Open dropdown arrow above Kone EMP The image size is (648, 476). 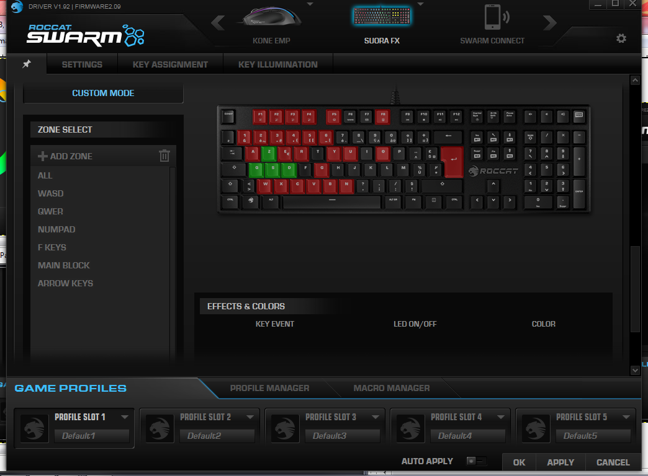310,4
